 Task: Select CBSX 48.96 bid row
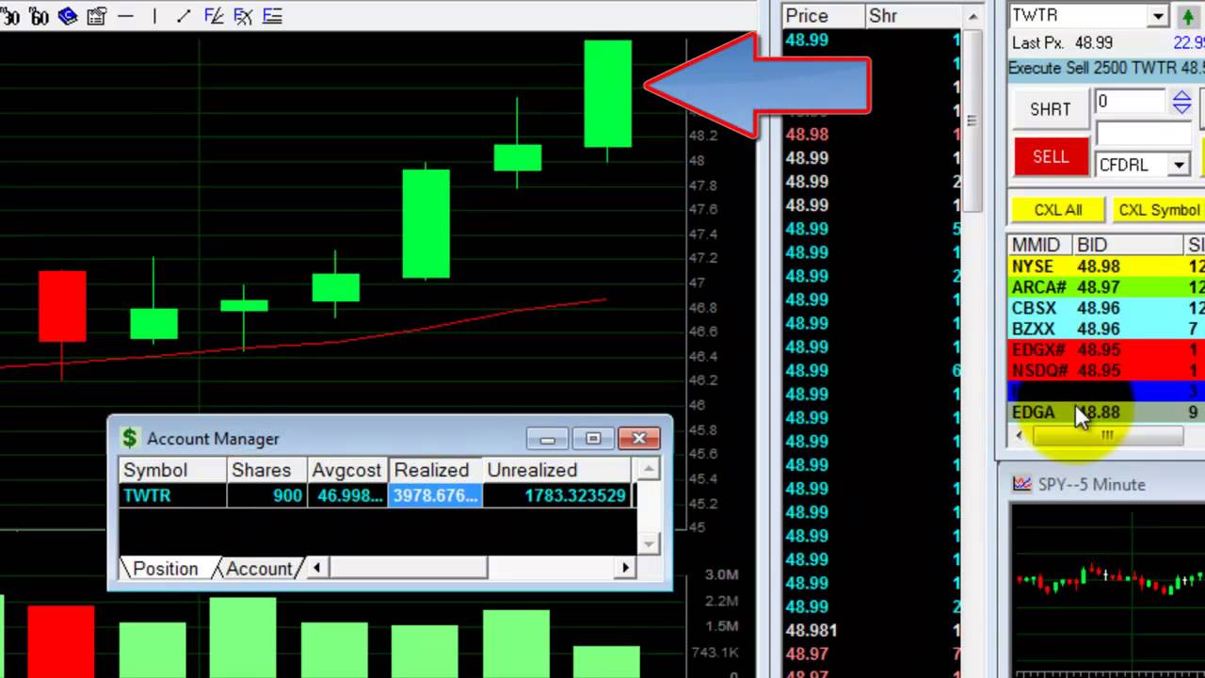[x=1107, y=308]
